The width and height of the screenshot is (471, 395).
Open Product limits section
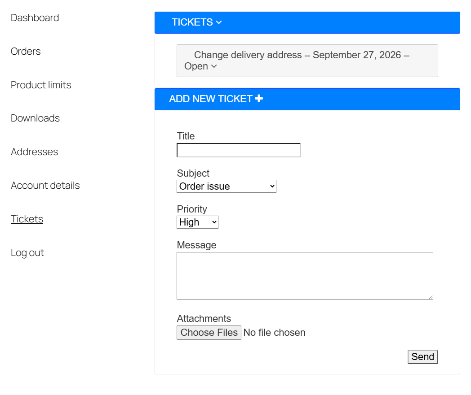pos(41,85)
